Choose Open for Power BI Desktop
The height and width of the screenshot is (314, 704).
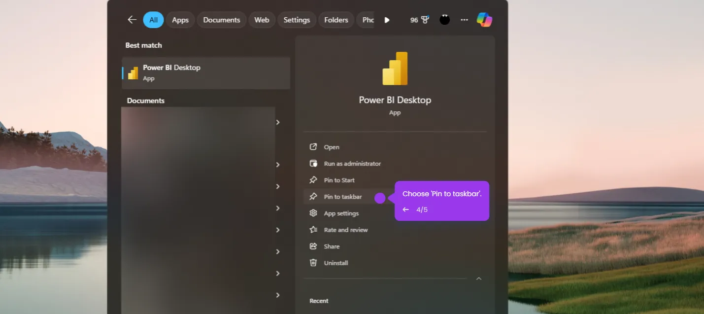(x=395, y=147)
